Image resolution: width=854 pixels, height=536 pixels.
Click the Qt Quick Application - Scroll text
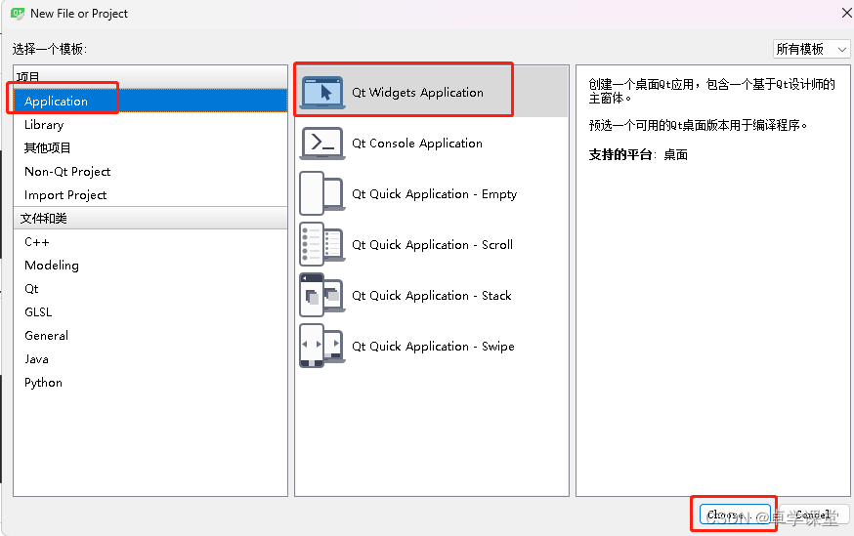click(432, 245)
